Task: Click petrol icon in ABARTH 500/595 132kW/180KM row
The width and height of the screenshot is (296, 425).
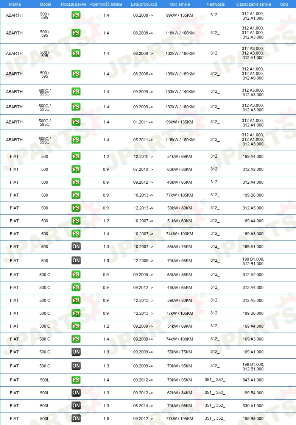Action: pos(76,53)
